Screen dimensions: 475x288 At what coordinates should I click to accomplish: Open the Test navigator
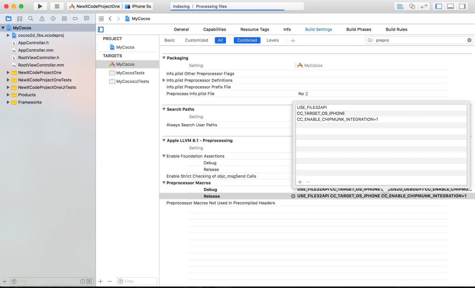click(53, 19)
